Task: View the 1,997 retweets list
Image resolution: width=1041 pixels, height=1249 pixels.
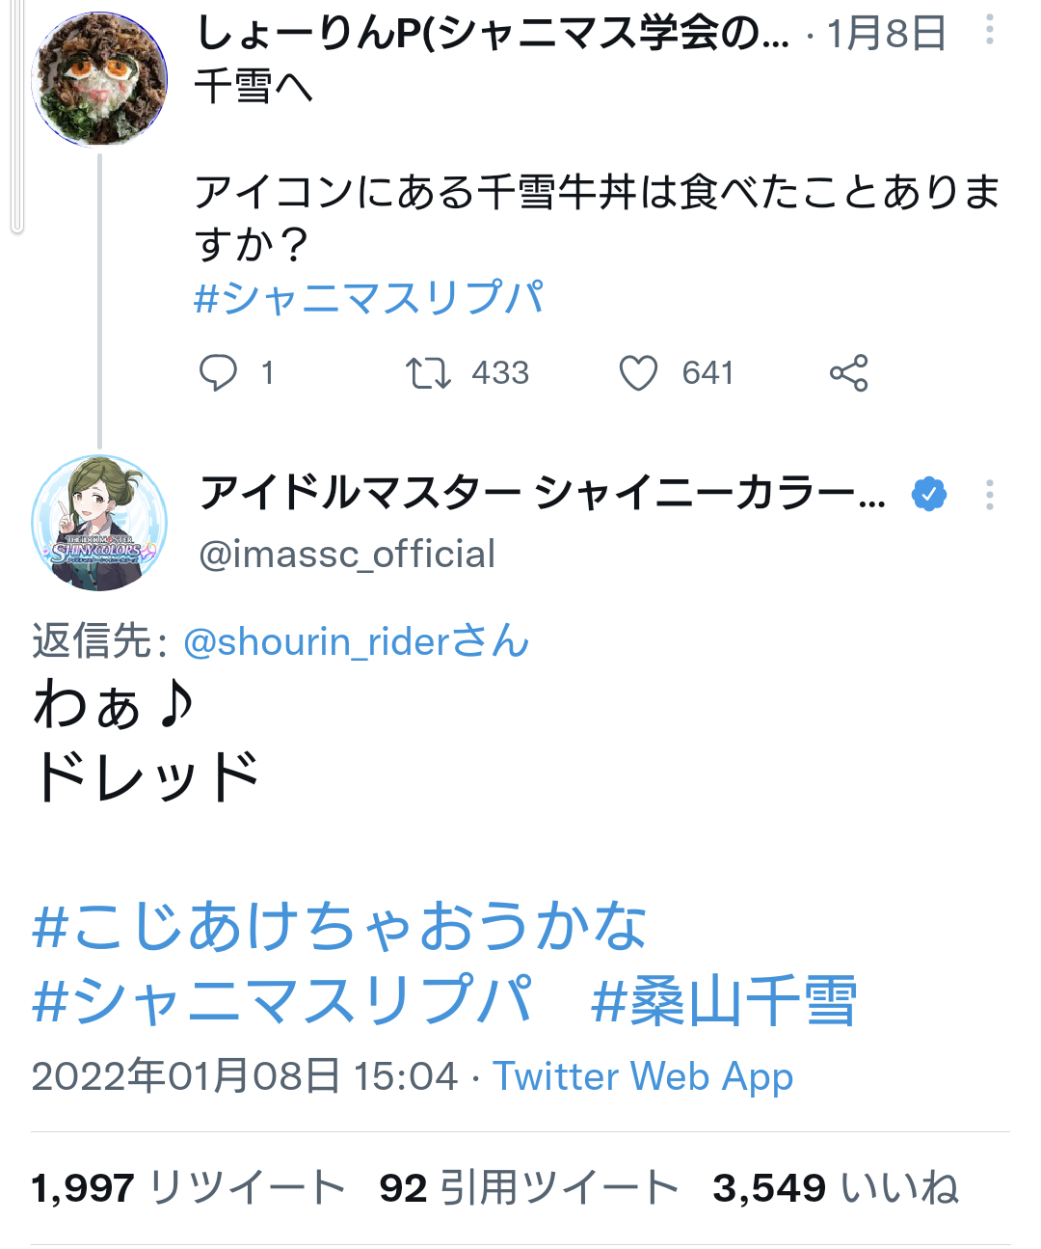Action: 188,1187
